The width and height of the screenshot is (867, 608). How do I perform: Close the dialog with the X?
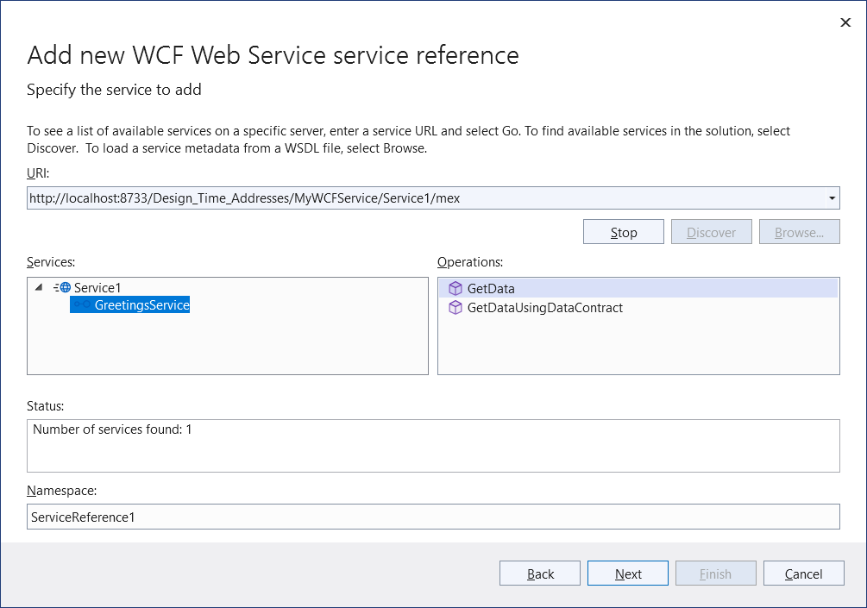coord(845,22)
